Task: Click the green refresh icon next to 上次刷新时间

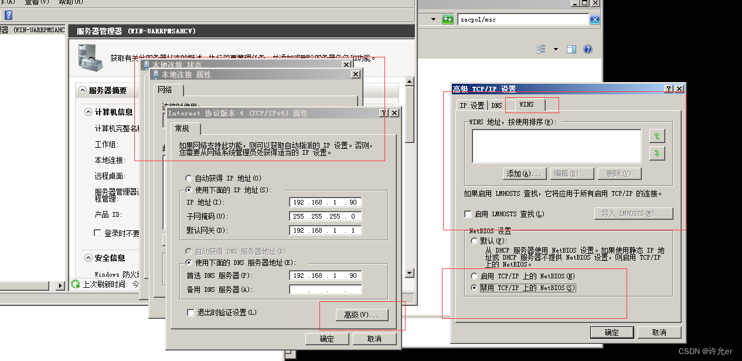Action: coord(75,284)
